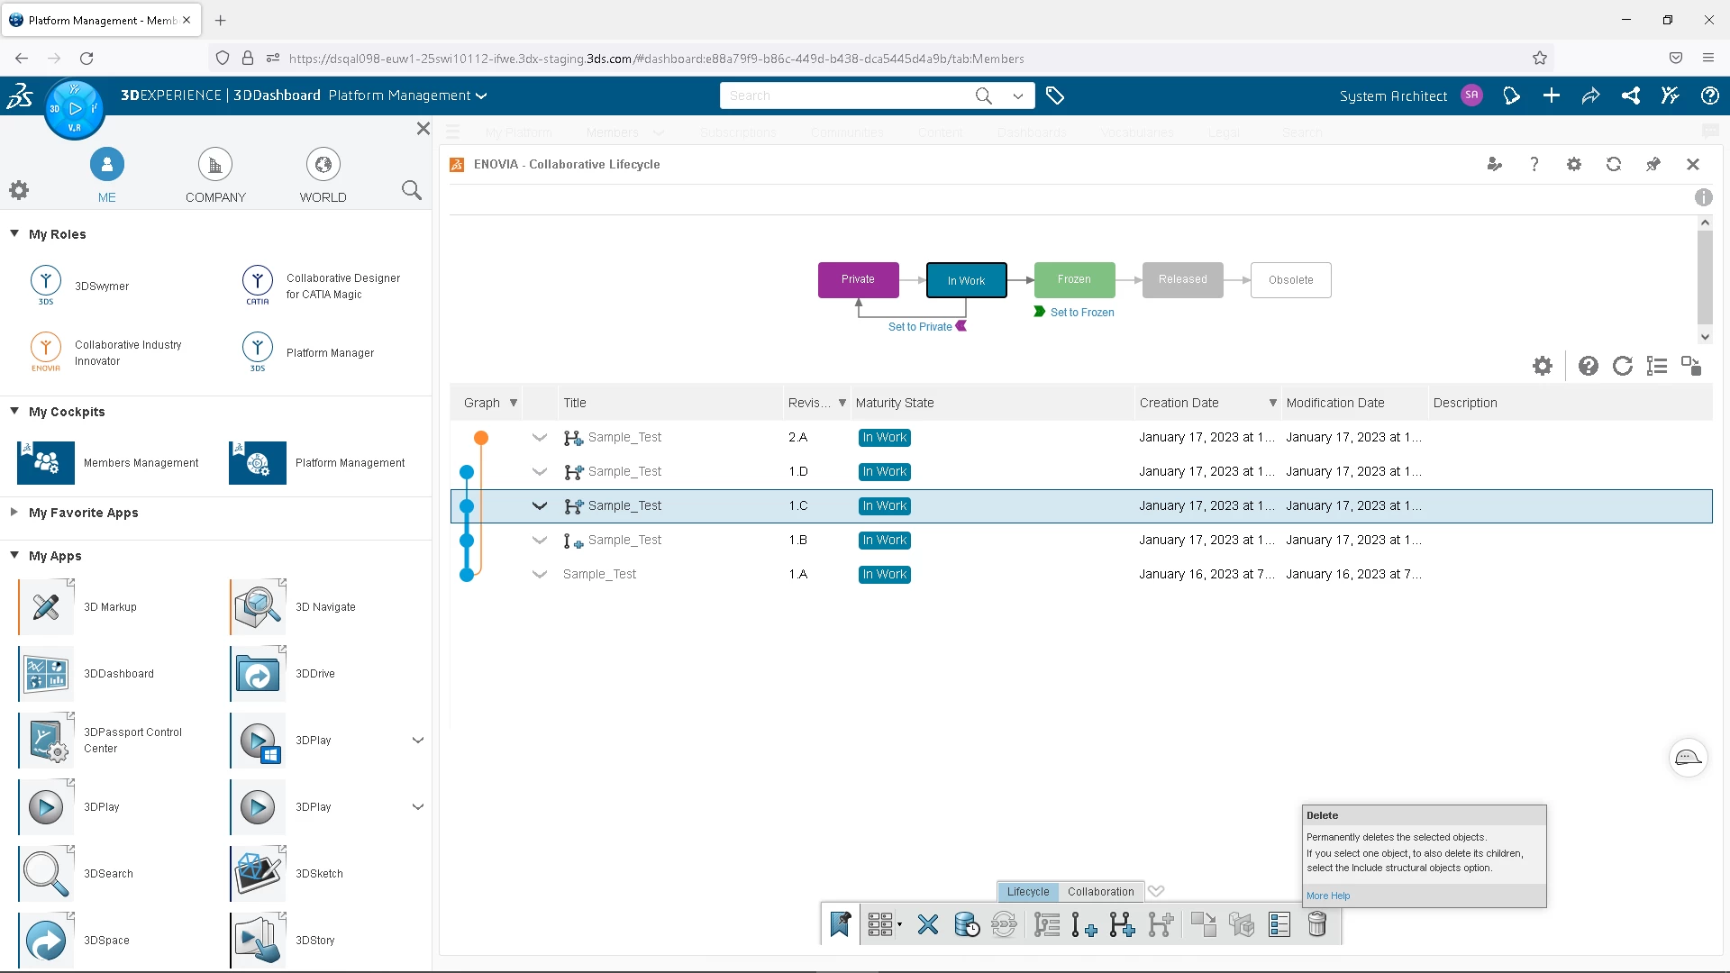Expand the Sample_Test revision 1.C row
The image size is (1730, 973).
tap(538, 505)
